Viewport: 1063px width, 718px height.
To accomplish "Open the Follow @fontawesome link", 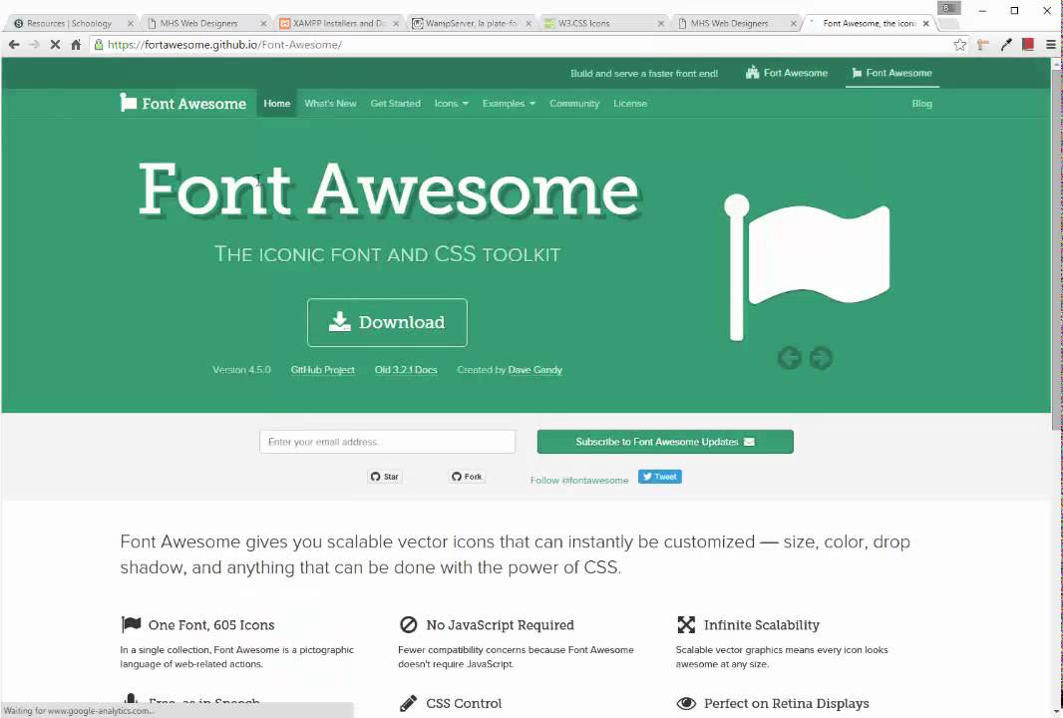I will coord(579,480).
